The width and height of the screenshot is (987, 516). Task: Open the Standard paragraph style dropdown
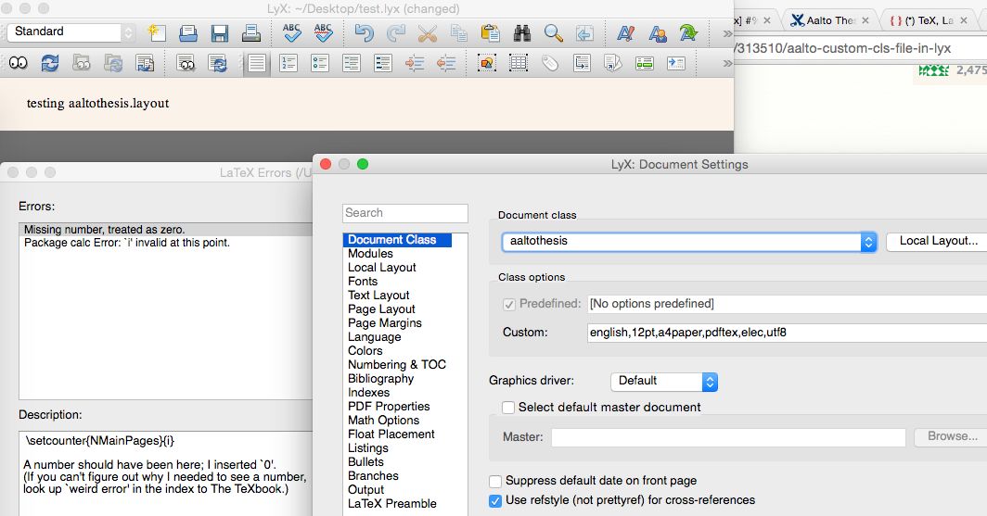point(70,31)
